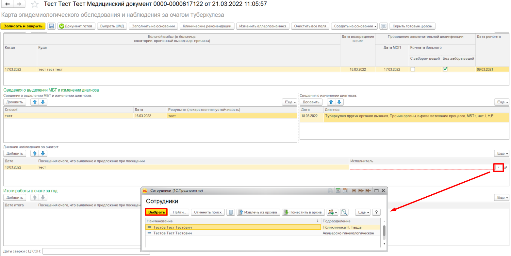
Task: Open the Исполнитель field dropdown arrow
Action: pyautogui.click(x=498, y=167)
